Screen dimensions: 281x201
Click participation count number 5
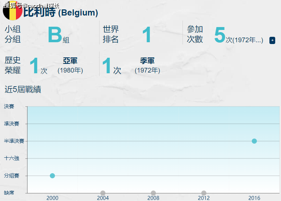point(220,35)
